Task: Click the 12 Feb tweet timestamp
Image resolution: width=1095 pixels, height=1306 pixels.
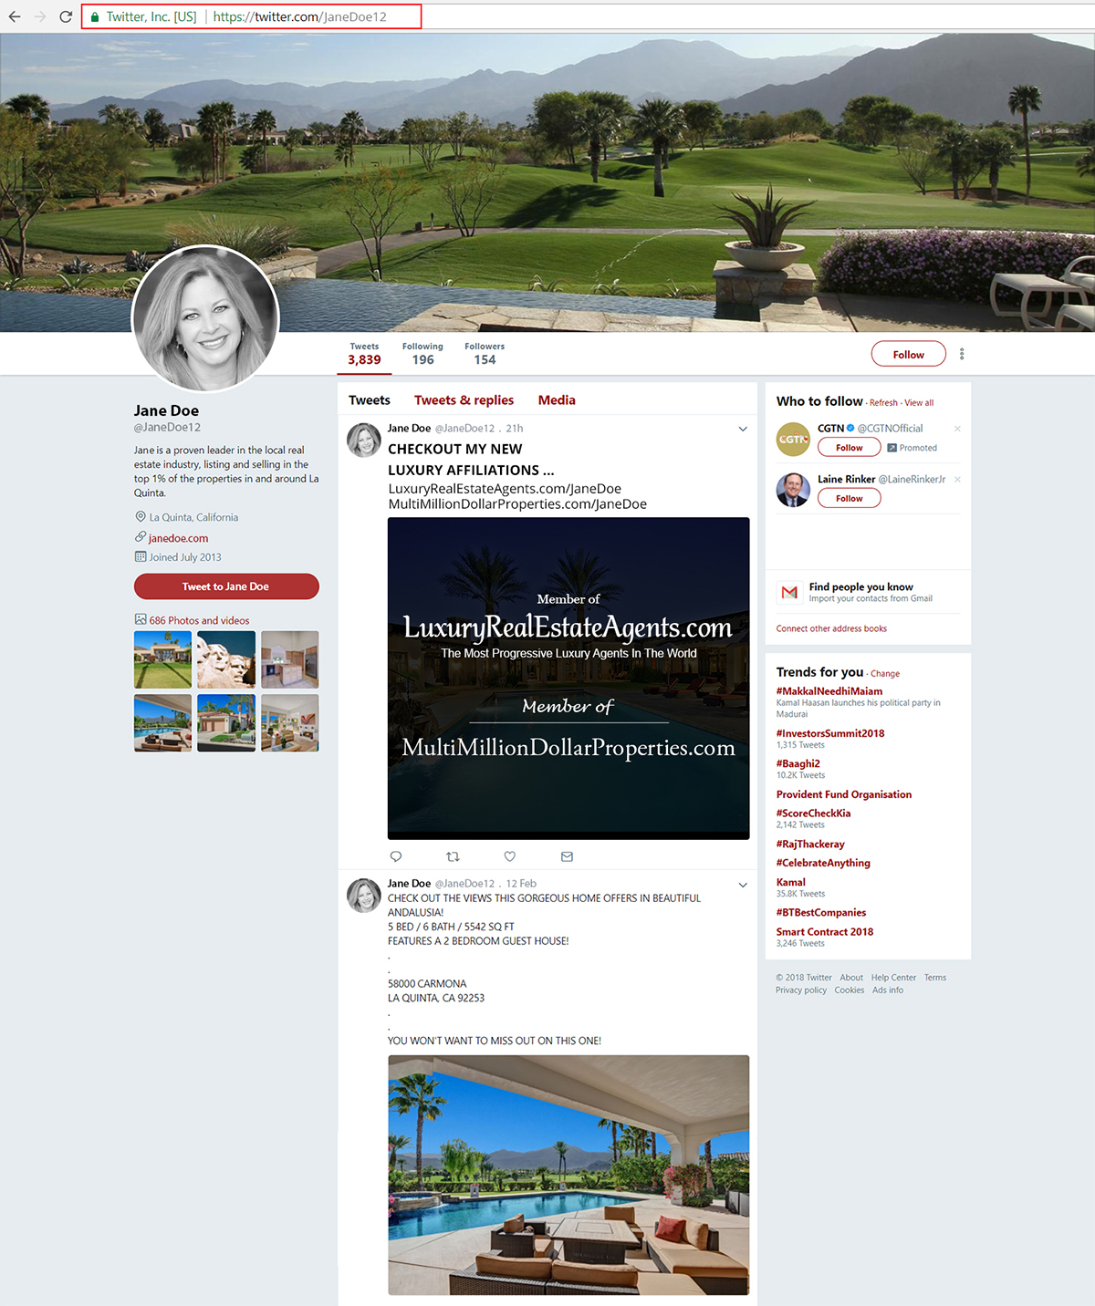Action: (521, 884)
